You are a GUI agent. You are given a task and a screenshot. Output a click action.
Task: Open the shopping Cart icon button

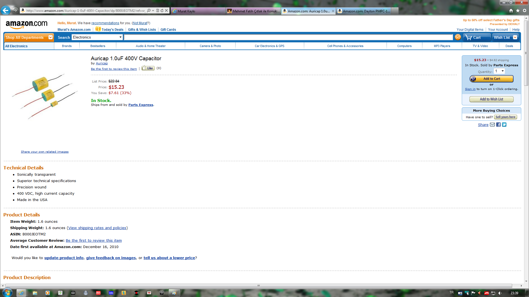tap(477, 37)
